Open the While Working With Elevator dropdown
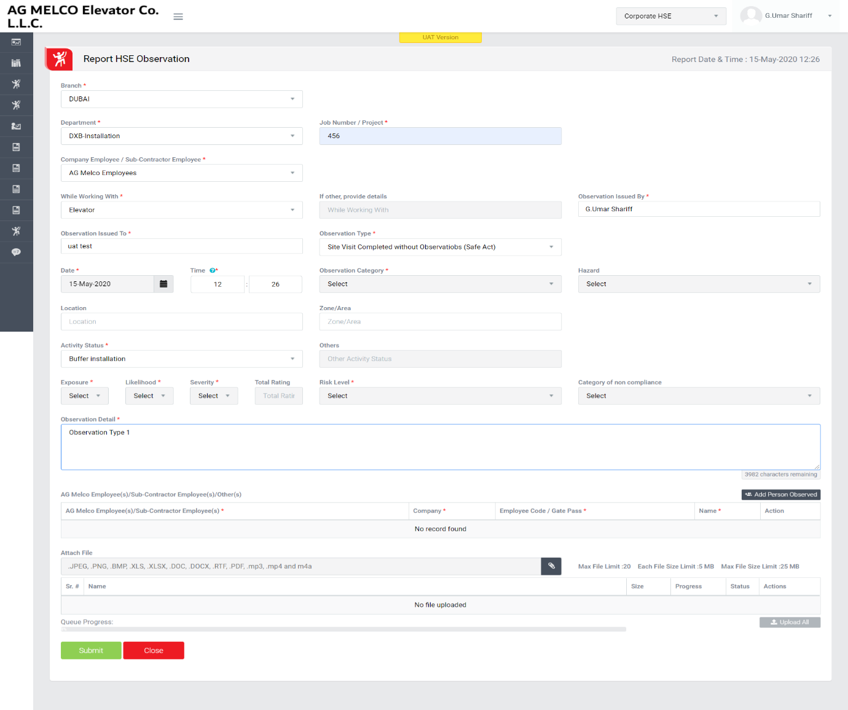The image size is (848, 710). [182, 210]
